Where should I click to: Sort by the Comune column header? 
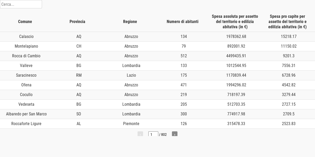(x=25, y=21)
